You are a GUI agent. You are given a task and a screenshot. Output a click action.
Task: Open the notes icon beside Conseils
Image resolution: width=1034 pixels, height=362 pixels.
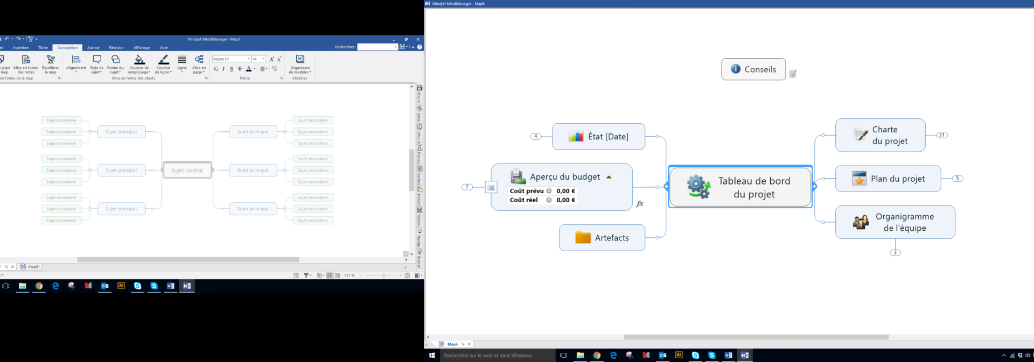[793, 74]
